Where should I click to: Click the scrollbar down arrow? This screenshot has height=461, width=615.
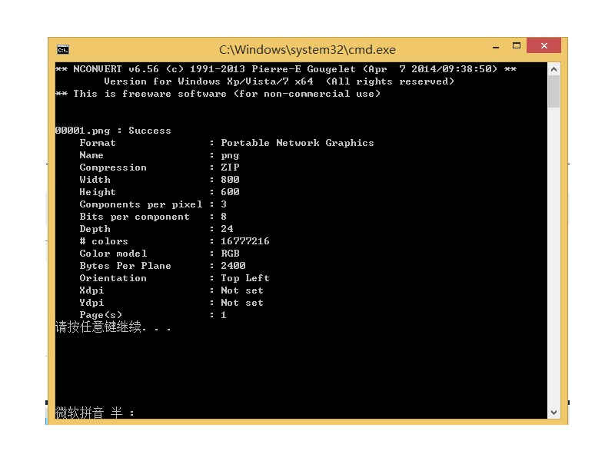[x=553, y=413]
